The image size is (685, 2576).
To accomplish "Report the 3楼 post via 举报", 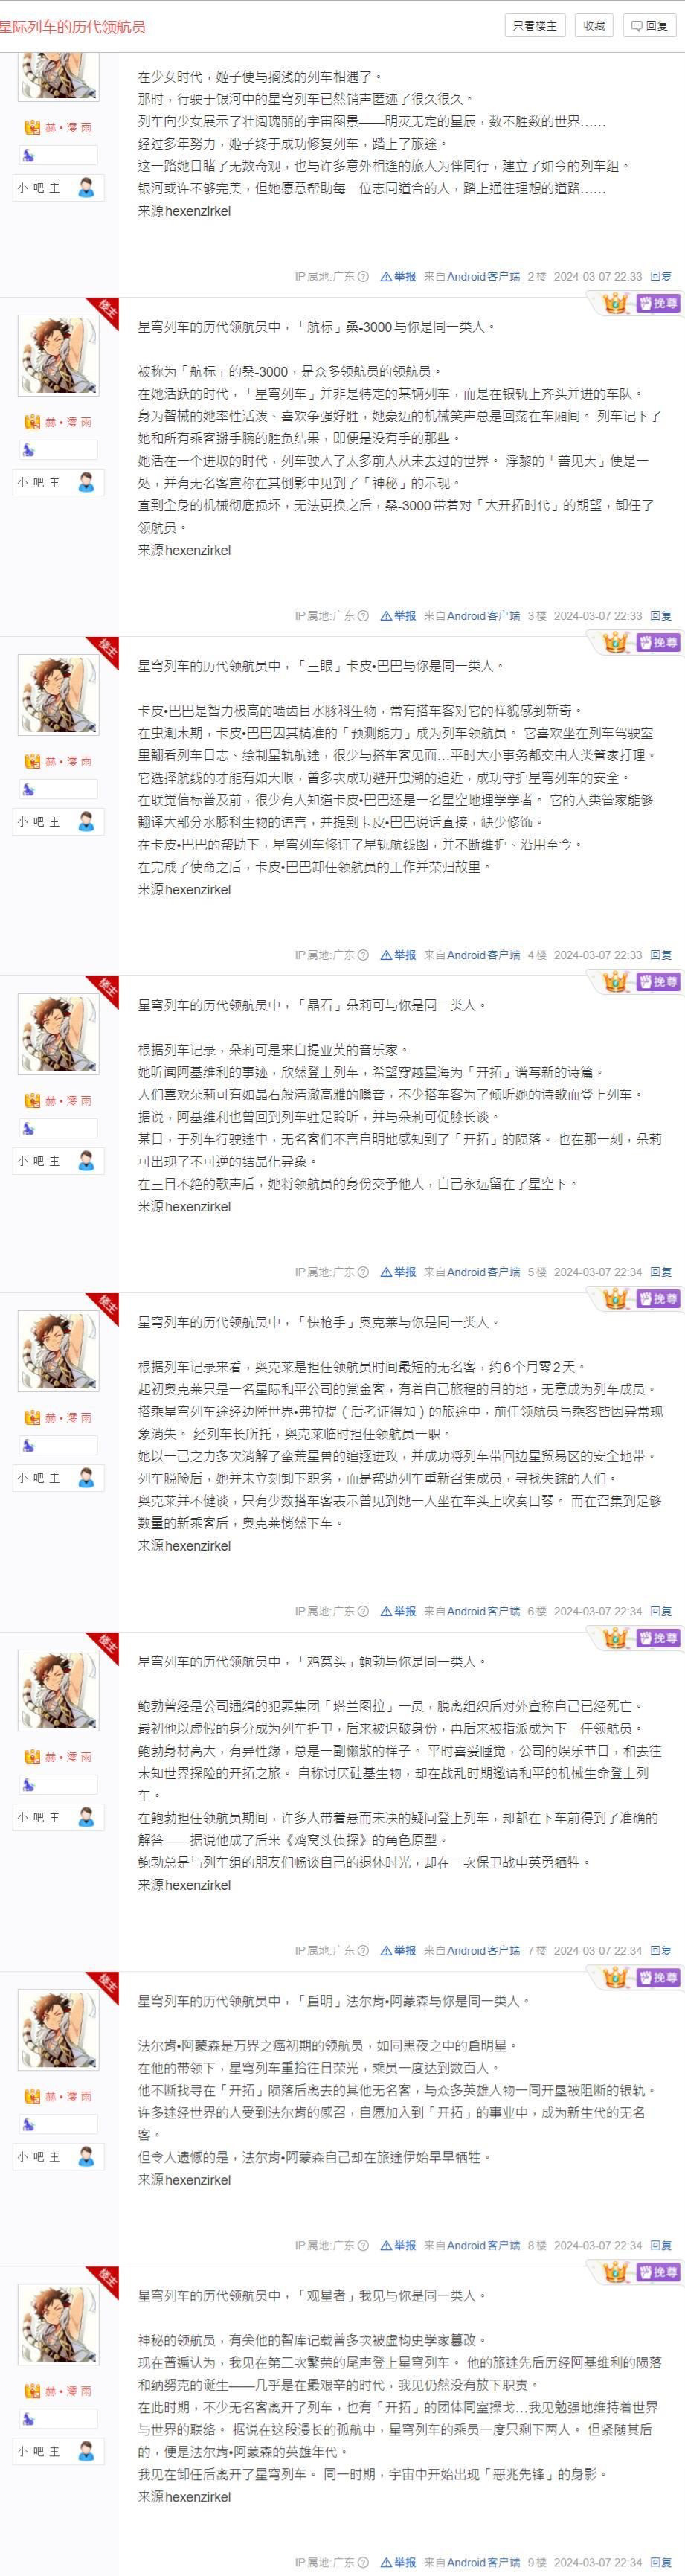I will tap(398, 616).
